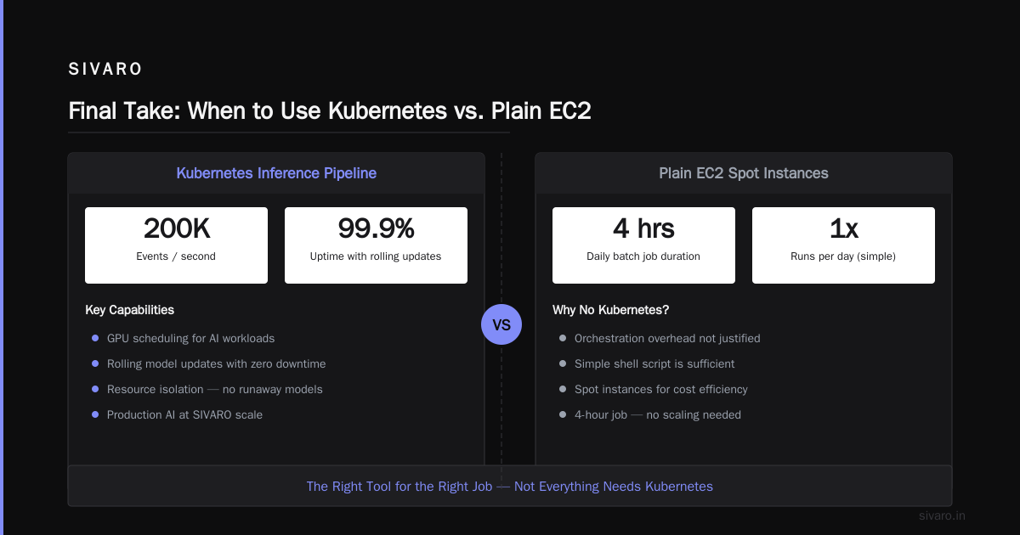Click the Key Capabilities heading

coord(130,310)
